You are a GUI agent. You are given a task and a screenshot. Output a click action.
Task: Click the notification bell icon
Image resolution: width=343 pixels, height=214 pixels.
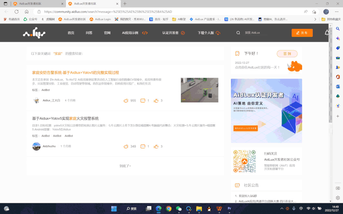click(x=327, y=33)
